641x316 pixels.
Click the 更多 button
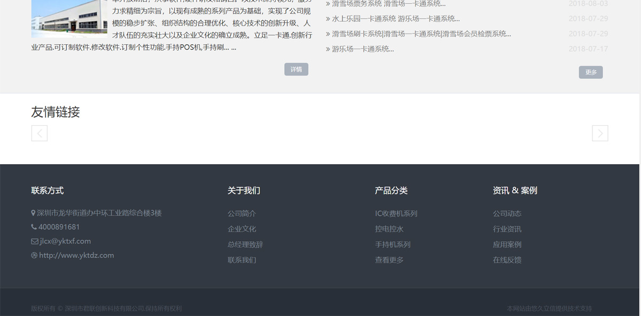590,72
